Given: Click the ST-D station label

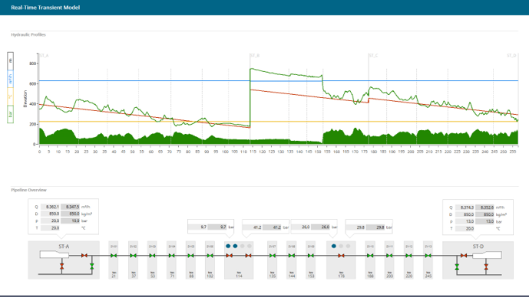Looking at the screenshot, I should click(x=478, y=246).
